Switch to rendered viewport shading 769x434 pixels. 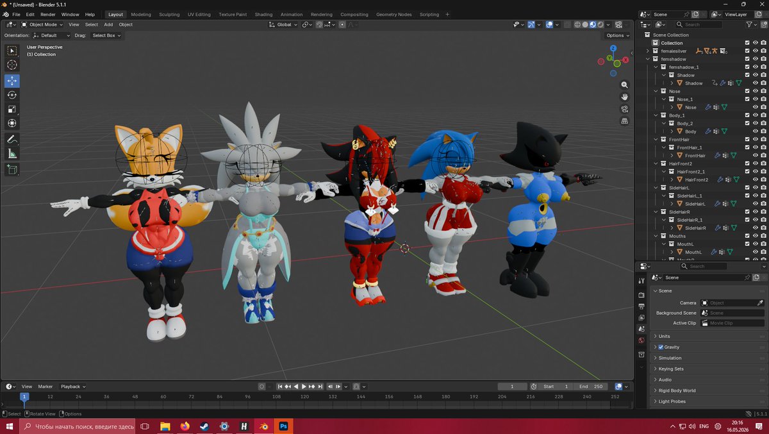coord(600,24)
